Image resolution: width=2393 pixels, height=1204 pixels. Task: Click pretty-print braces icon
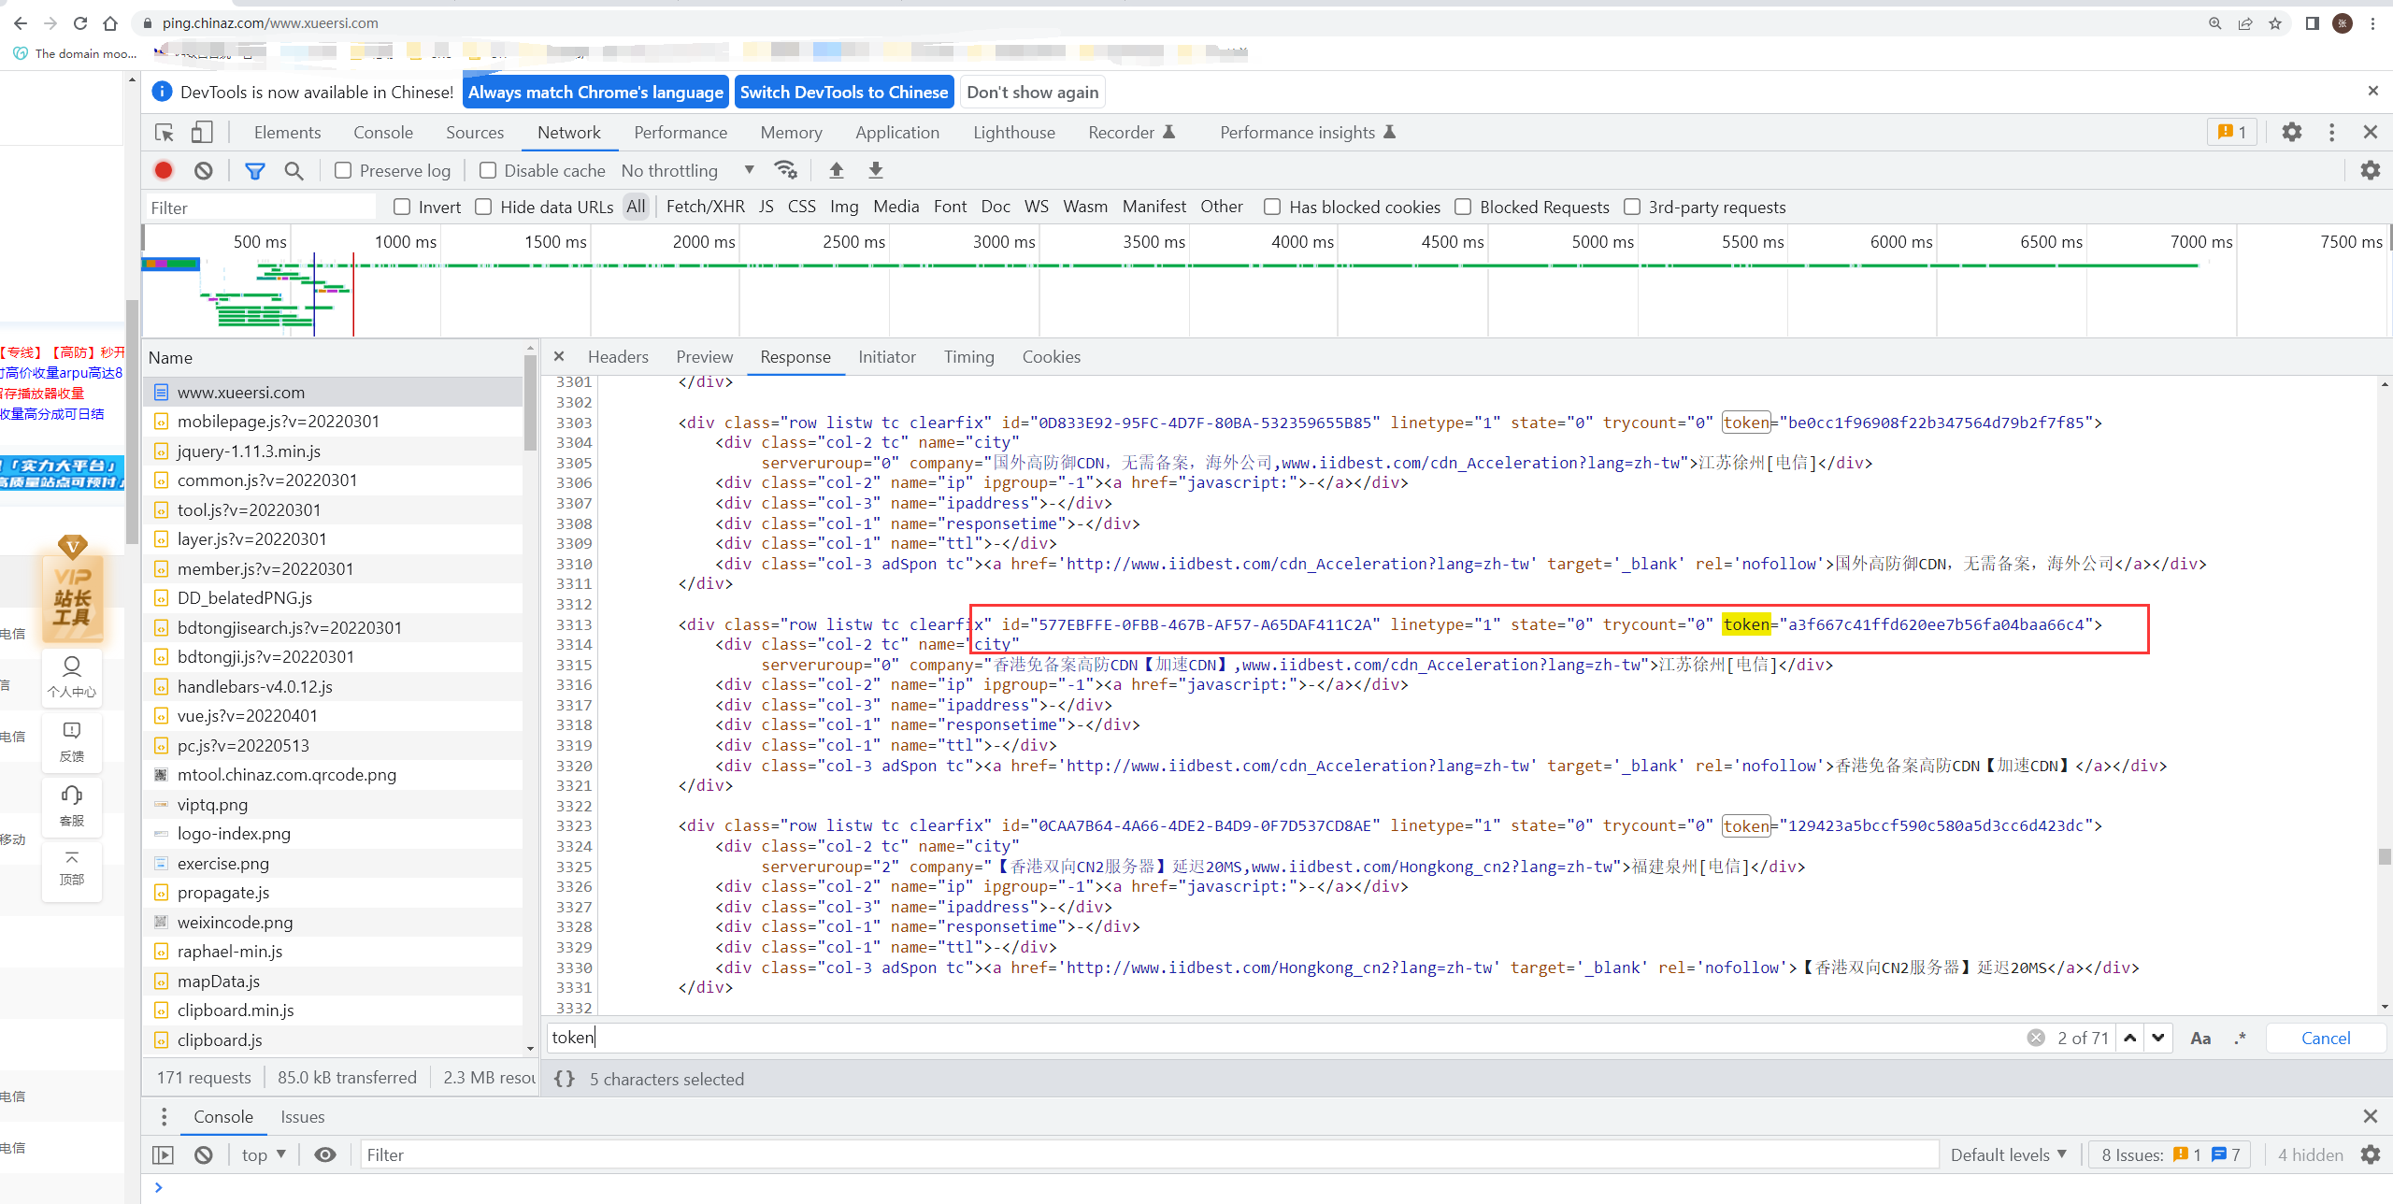pos(564,1079)
